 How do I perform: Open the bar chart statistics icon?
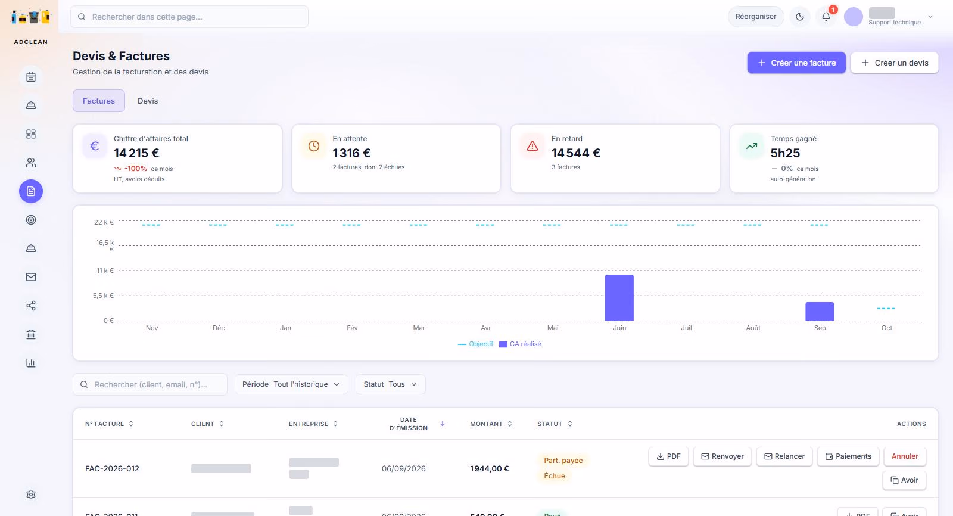point(31,363)
